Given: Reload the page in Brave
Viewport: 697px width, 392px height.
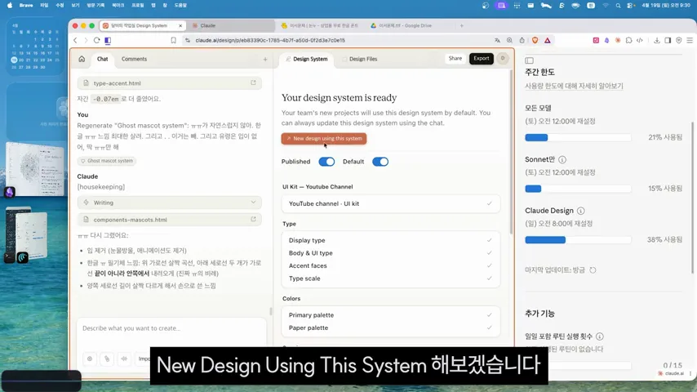Looking at the screenshot, I should point(96,40).
